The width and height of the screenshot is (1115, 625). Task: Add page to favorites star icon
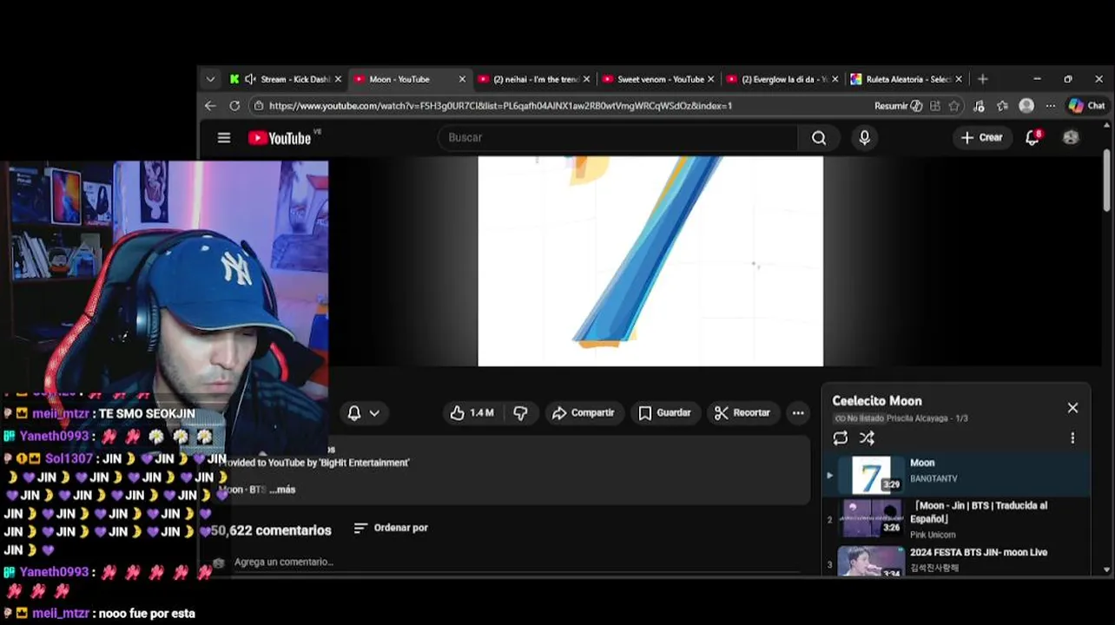coord(954,106)
